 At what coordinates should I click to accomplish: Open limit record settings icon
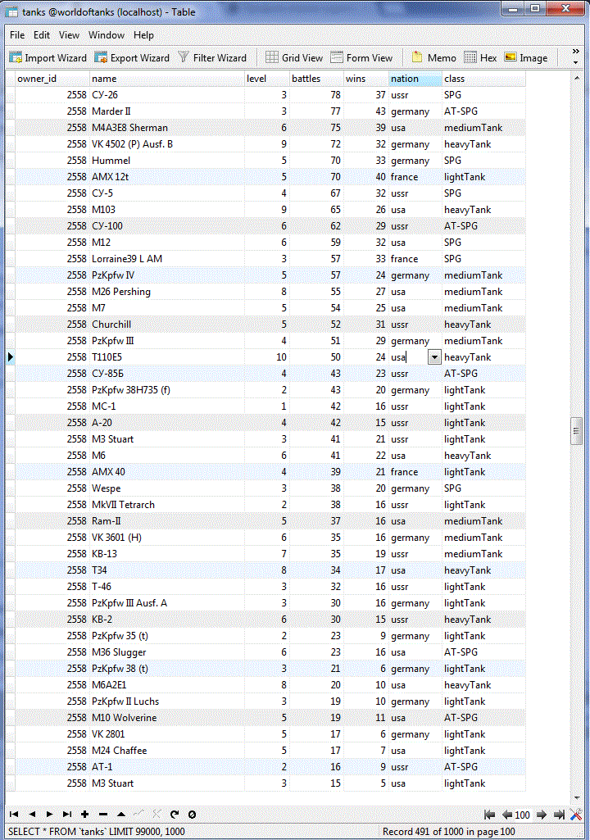[576, 815]
